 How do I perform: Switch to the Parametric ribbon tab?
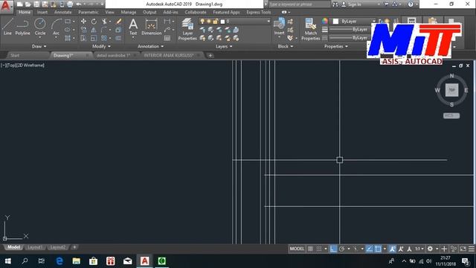click(89, 12)
